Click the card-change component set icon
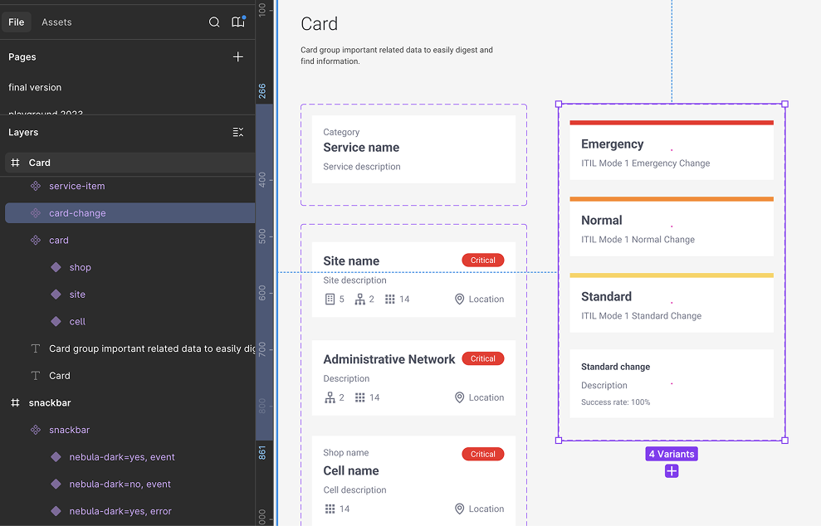821x526 pixels. tap(35, 213)
